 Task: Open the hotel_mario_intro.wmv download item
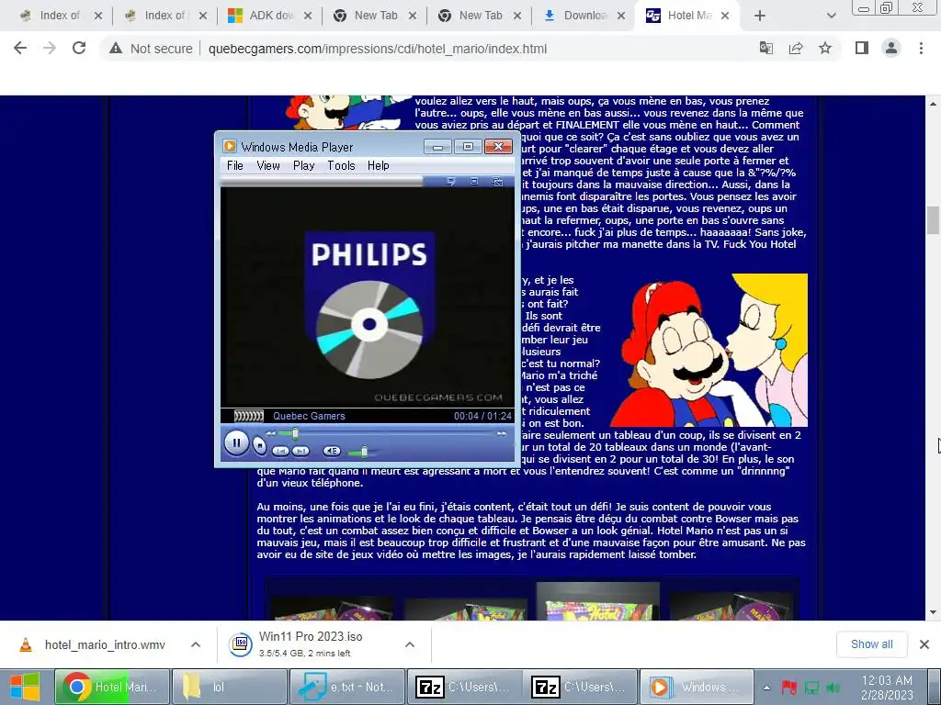click(93, 644)
